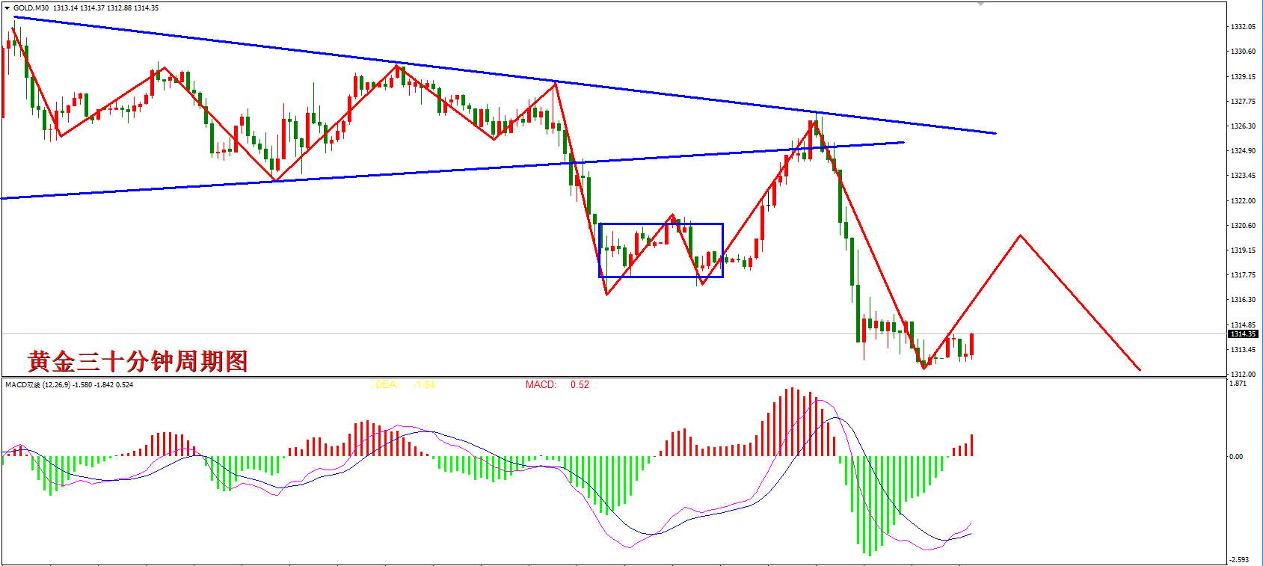Select the upper blue descending trendline
This screenshot has width=1263, height=566.
tap(505, 76)
